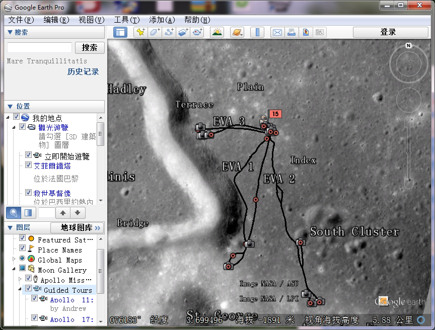Open Apollo 17 guided tour link
This screenshot has width=435, height=330.
click(72, 319)
